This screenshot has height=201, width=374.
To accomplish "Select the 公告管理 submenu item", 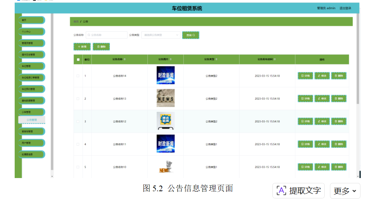I will coord(32,120).
